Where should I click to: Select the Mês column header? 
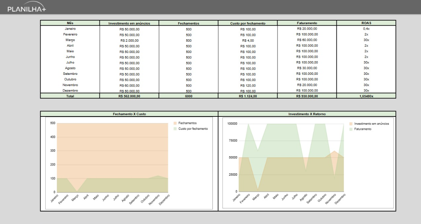click(x=70, y=23)
